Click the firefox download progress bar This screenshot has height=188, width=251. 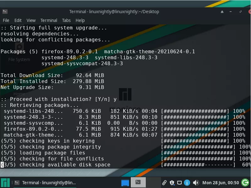tap(195, 129)
